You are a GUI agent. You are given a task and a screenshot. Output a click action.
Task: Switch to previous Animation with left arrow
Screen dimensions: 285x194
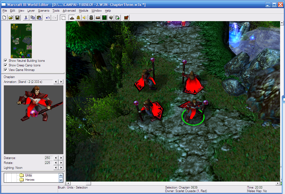tap(56, 82)
